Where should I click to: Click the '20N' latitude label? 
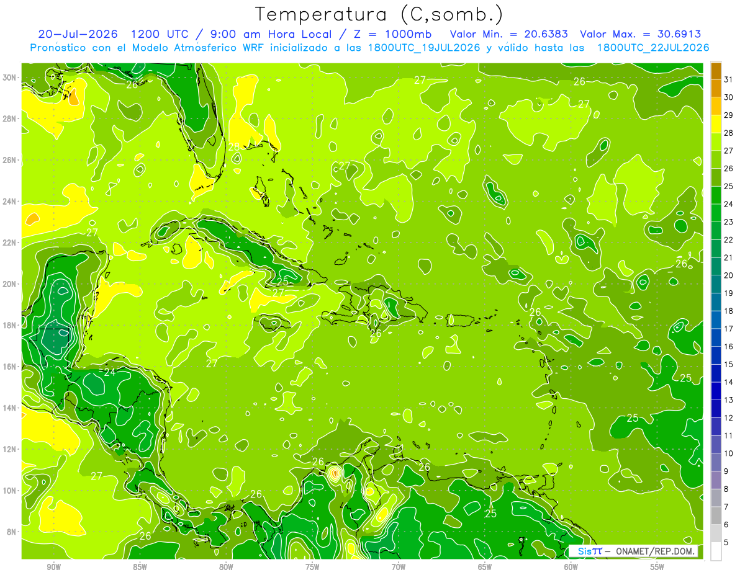[x=10, y=284]
